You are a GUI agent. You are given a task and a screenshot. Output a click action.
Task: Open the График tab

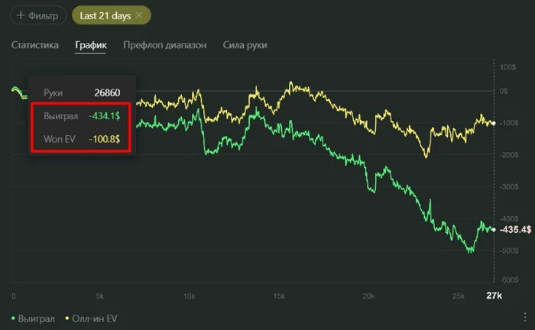[90, 45]
